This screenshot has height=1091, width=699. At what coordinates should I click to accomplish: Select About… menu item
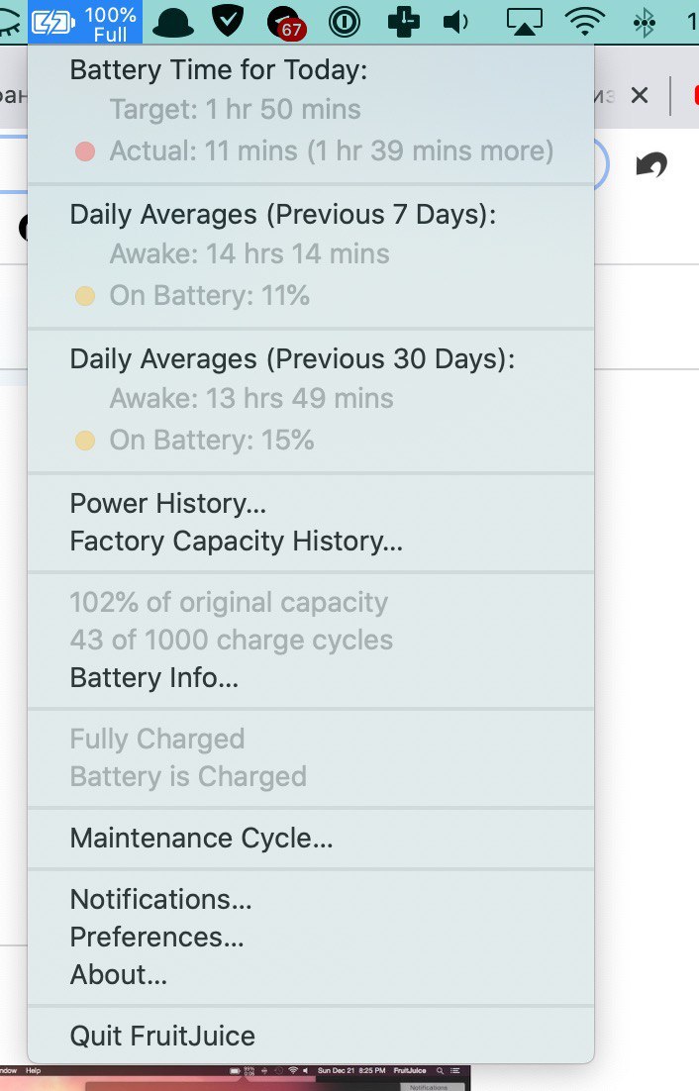118,974
